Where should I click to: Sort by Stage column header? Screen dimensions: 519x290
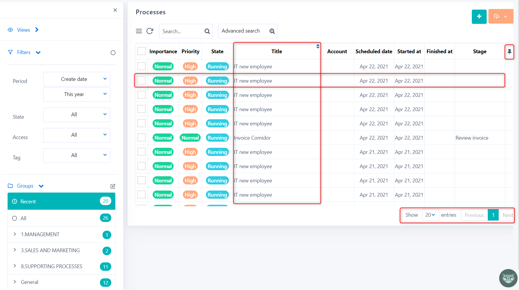click(480, 51)
